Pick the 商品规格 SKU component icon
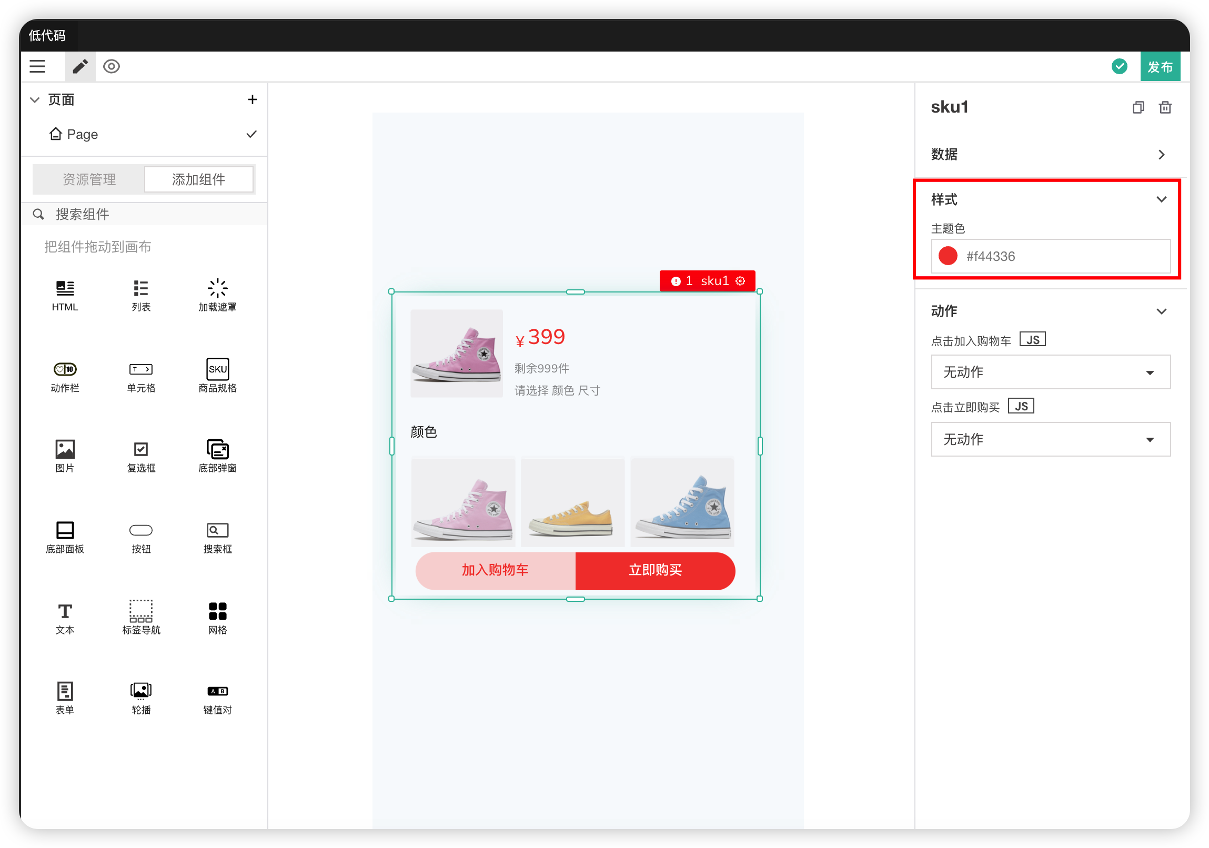Image resolution: width=1209 pixels, height=848 pixels. [x=217, y=369]
